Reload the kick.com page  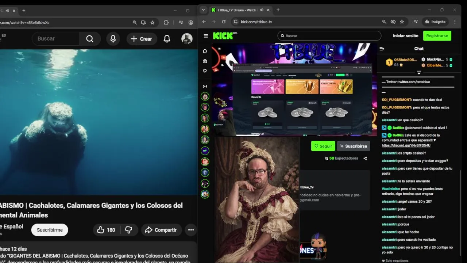click(224, 22)
